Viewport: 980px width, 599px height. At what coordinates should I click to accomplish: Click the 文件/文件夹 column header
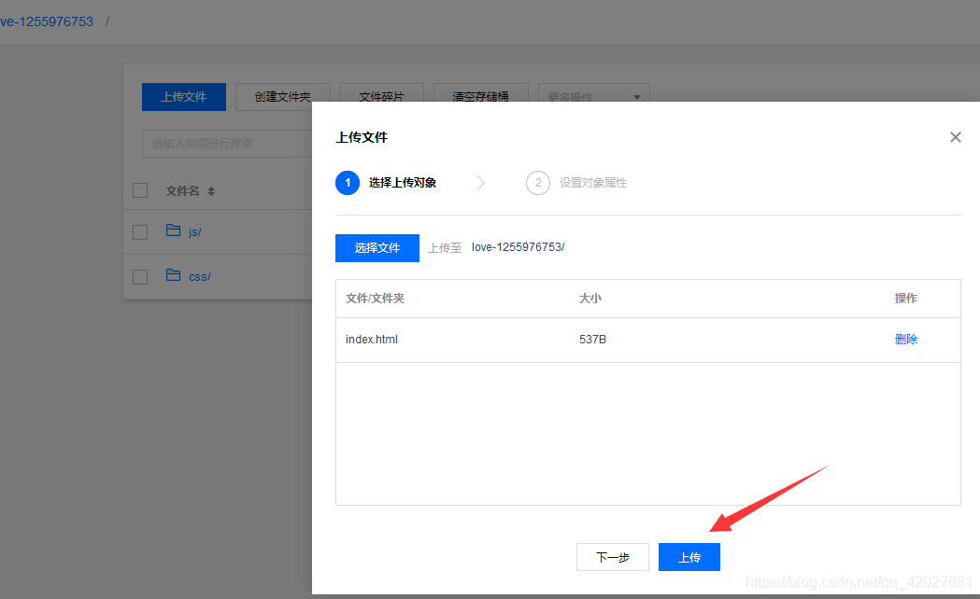375,299
